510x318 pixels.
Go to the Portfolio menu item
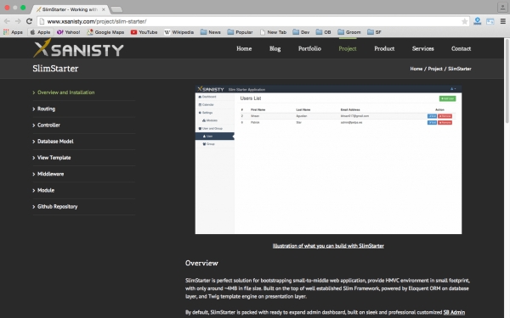coord(309,48)
